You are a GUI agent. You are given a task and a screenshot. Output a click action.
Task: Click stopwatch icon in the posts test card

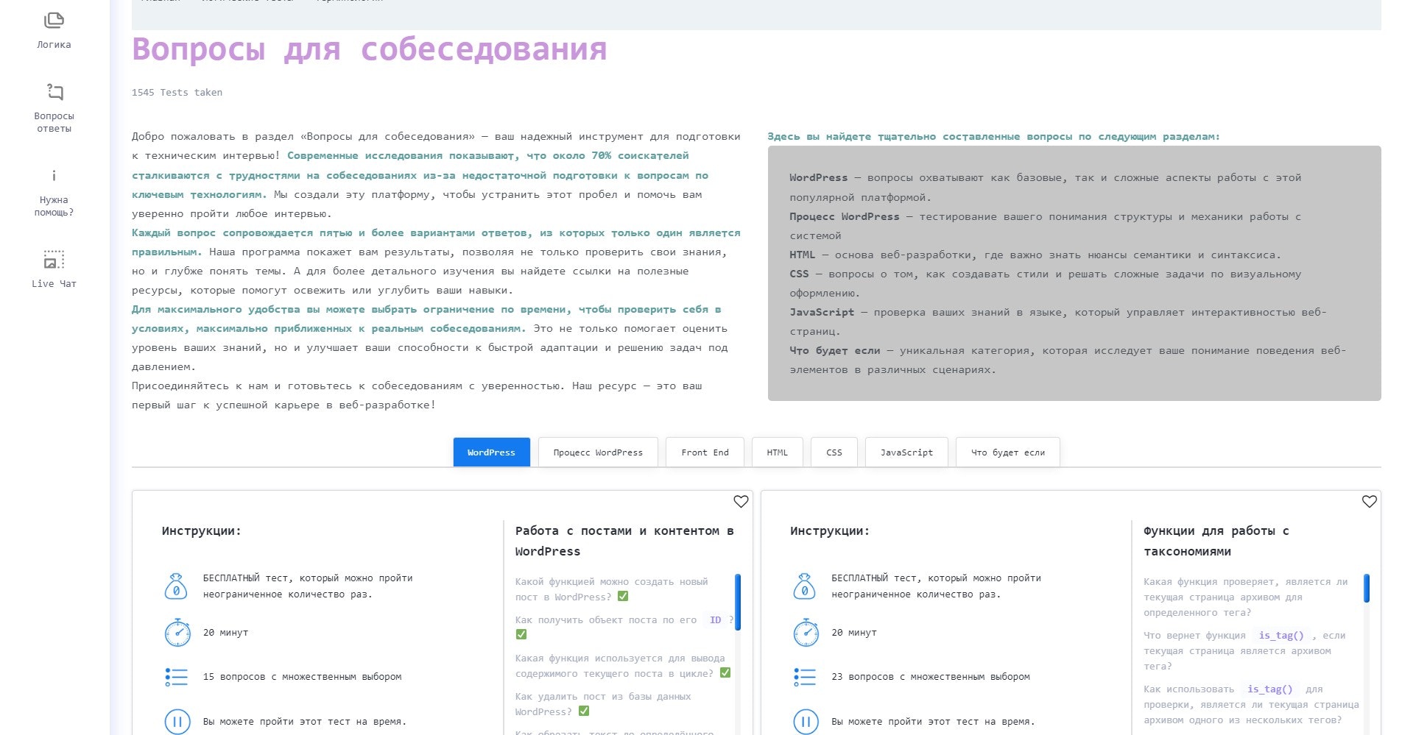coord(177,633)
